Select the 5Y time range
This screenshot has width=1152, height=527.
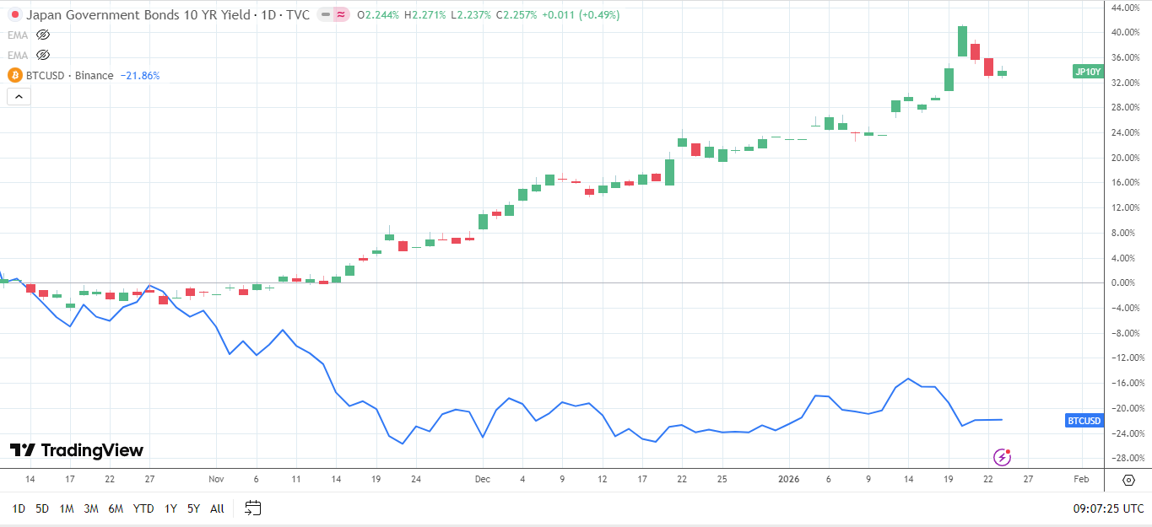click(x=194, y=508)
